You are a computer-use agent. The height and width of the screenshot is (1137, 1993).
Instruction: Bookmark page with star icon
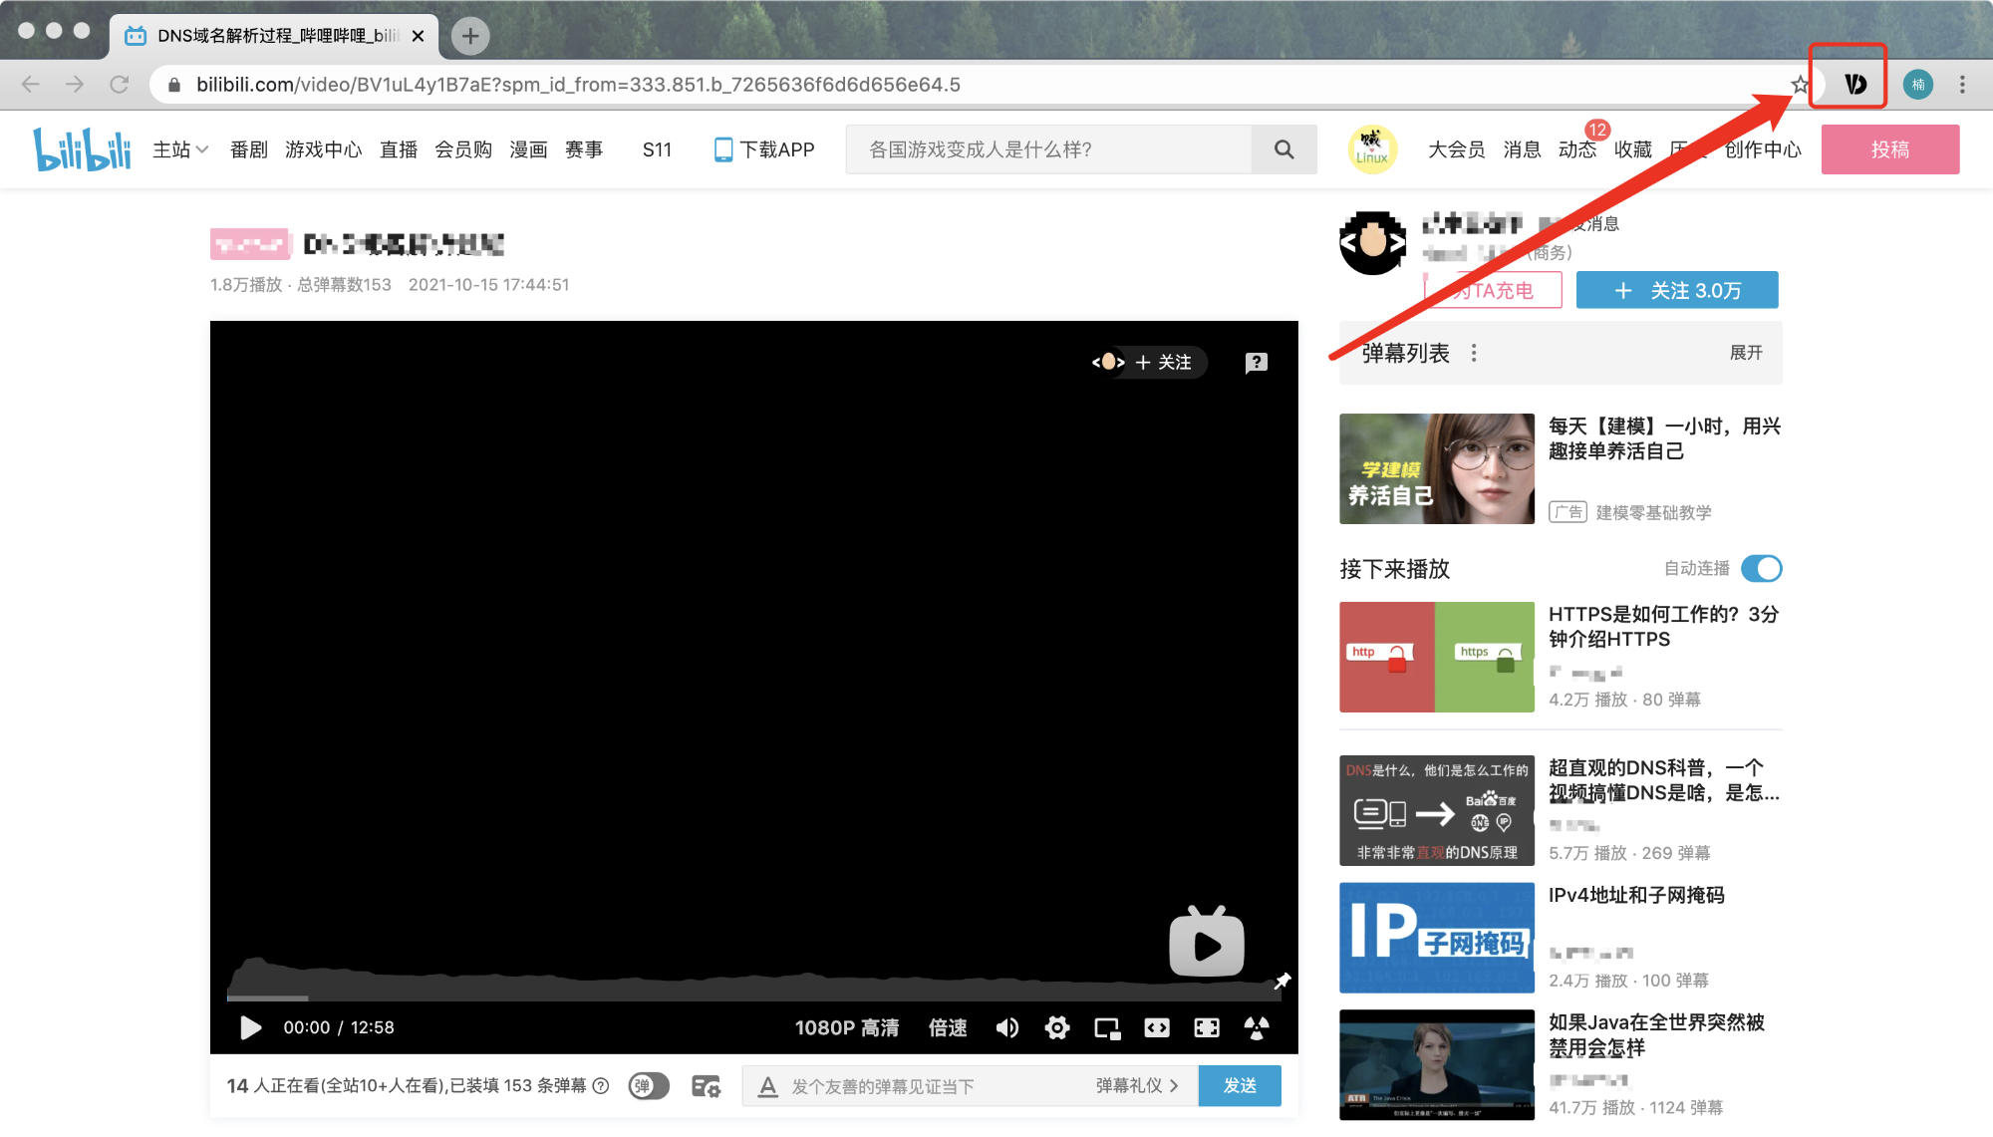point(1800,85)
